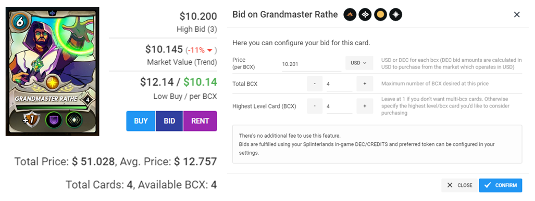Image resolution: width=535 pixels, height=201 pixels.
Task: Click the purple Void Armor ability icon
Action: pyautogui.click(x=54, y=119)
